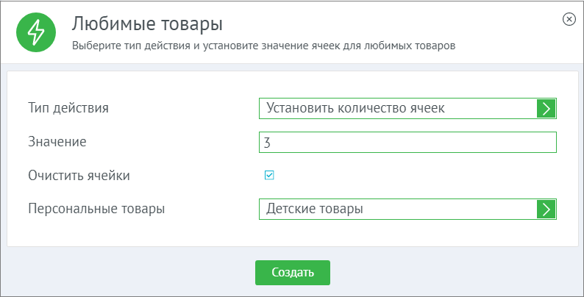Open the Детские товары combo box
The width and height of the screenshot is (584, 297).
tap(407, 210)
